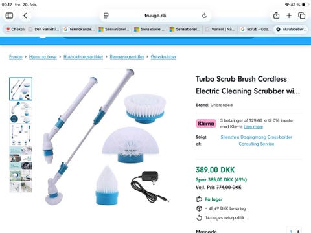Open the page reader menu icon

pos(106,16)
